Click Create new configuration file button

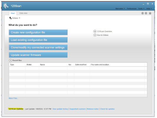pyautogui.click(x=38, y=32)
